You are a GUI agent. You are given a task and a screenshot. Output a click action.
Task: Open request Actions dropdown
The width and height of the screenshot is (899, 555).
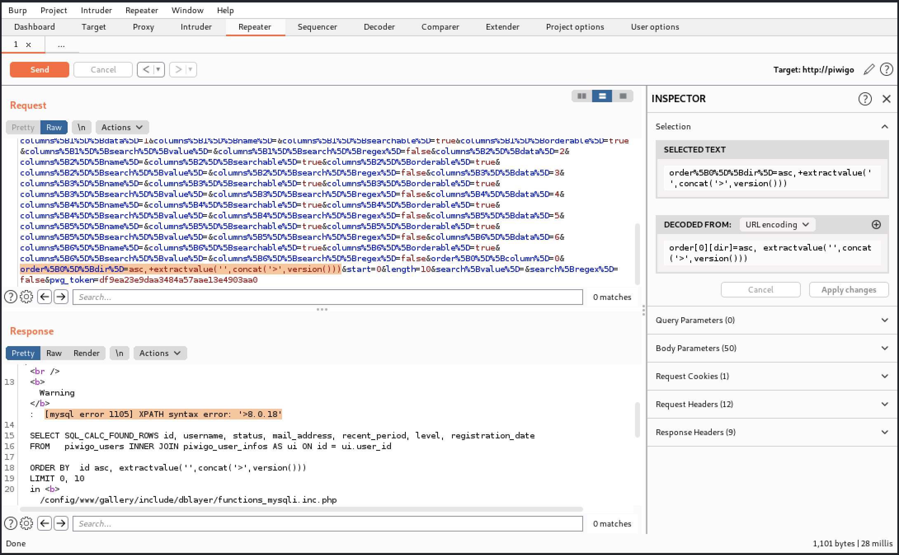coord(122,127)
